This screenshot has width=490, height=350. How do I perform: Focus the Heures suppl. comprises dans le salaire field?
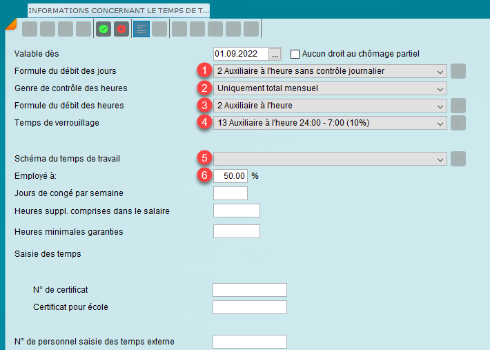point(237,211)
